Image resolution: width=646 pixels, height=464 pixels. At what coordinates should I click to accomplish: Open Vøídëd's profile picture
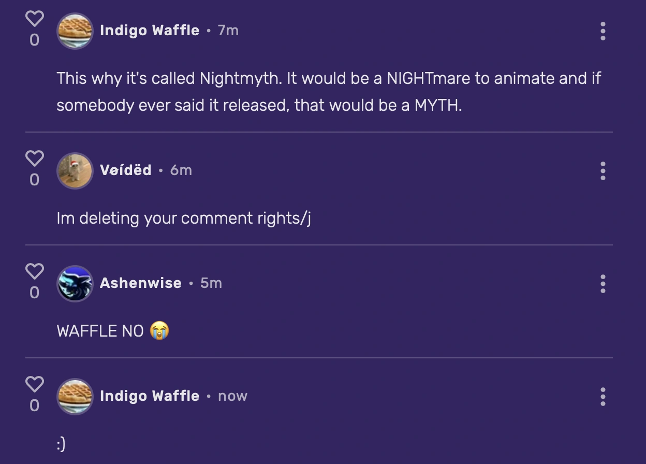75,170
